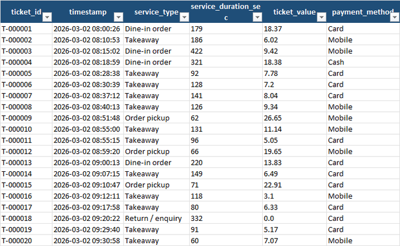Click timestamp 2026-03-02 08:10:53
This screenshot has width=400, height=246.
[88, 40]
